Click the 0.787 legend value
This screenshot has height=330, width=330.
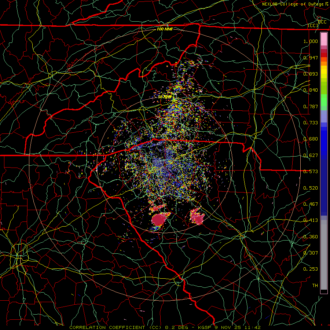coord(311,106)
